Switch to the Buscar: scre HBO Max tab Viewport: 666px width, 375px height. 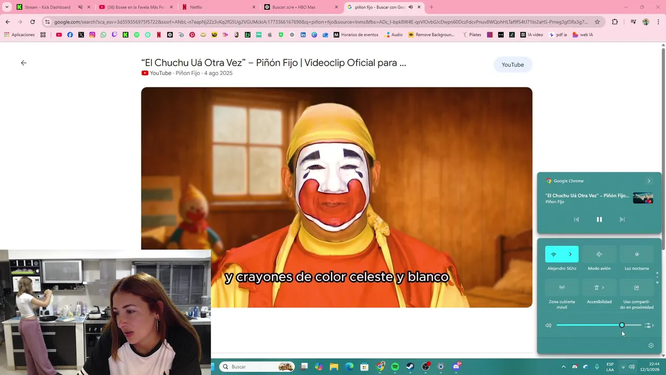[x=302, y=7]
